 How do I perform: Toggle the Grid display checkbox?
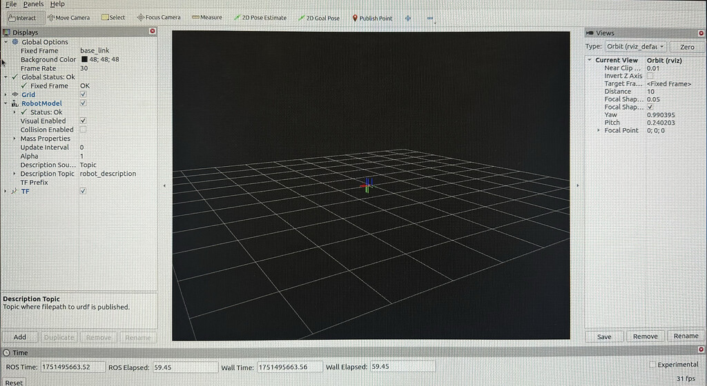point(83,94)
